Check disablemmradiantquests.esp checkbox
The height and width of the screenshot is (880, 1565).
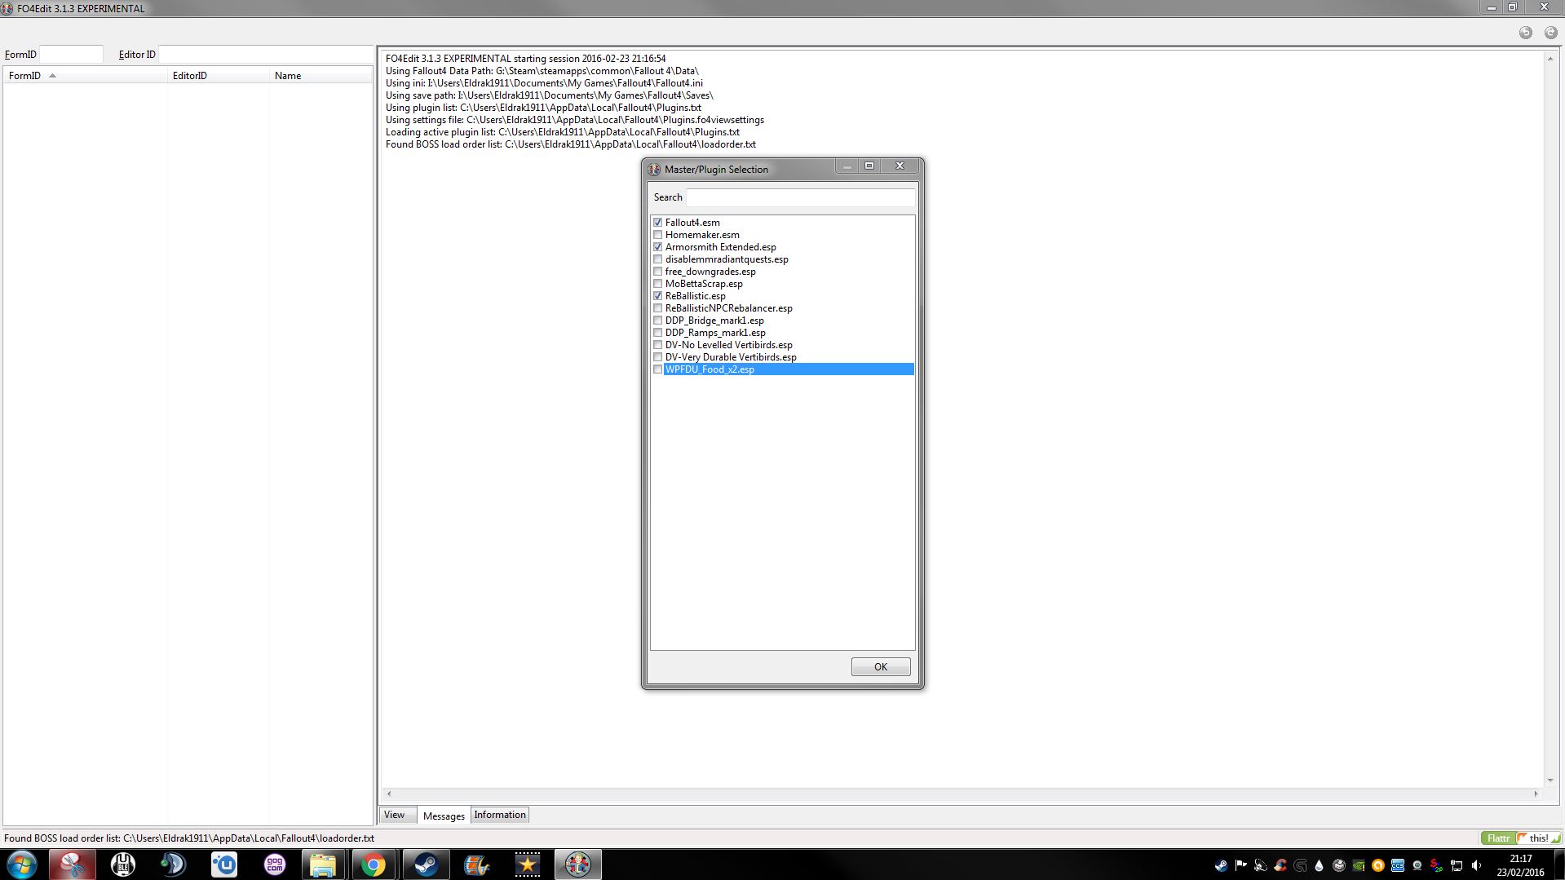(657, 259)
